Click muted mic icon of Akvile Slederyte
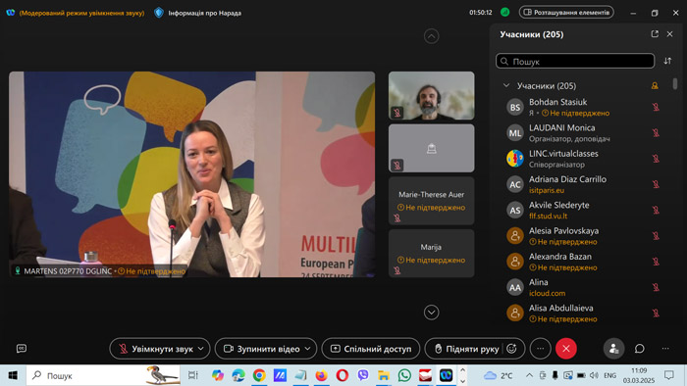This screenshot has width=687, height=386. [656, 211]
